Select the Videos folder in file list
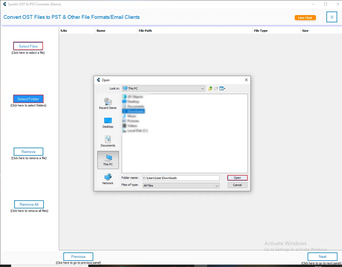Screen dimensions: 342x267 (x=130, y=126)
